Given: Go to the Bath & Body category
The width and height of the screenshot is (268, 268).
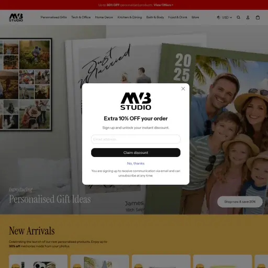Looking at the screenshot, I should click(155, 17).
